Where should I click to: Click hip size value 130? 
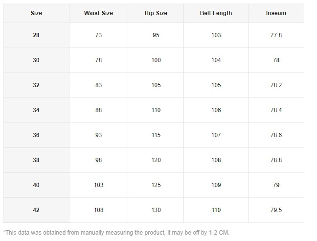click(156, 210)
